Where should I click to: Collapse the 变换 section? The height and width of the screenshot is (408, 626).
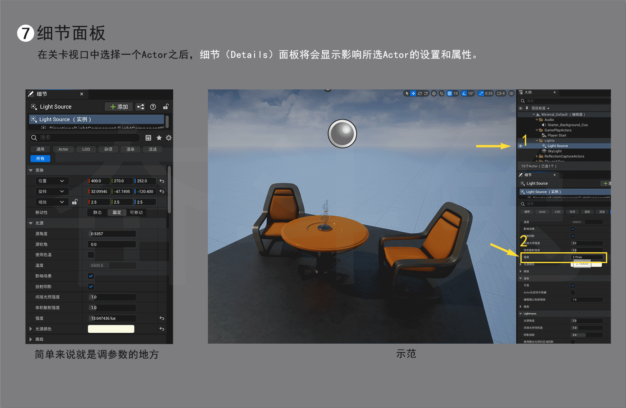[31, 170]
